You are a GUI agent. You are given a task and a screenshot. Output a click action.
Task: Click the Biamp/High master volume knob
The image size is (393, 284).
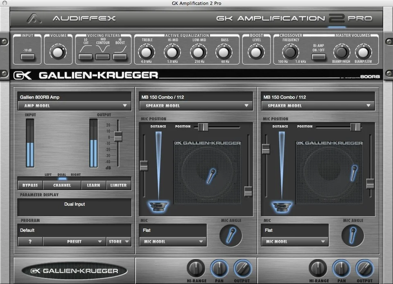pos(341,52)
